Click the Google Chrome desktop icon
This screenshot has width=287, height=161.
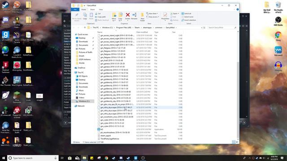[x=278, y=36]
